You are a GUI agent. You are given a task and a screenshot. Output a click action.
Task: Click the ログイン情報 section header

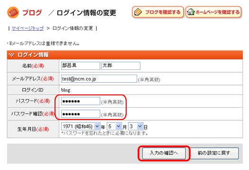coord(125,55)
